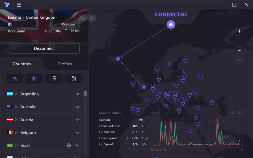Expand the Australia server list
The width and height of the screenshot is (253, 158).
[77, 107]
